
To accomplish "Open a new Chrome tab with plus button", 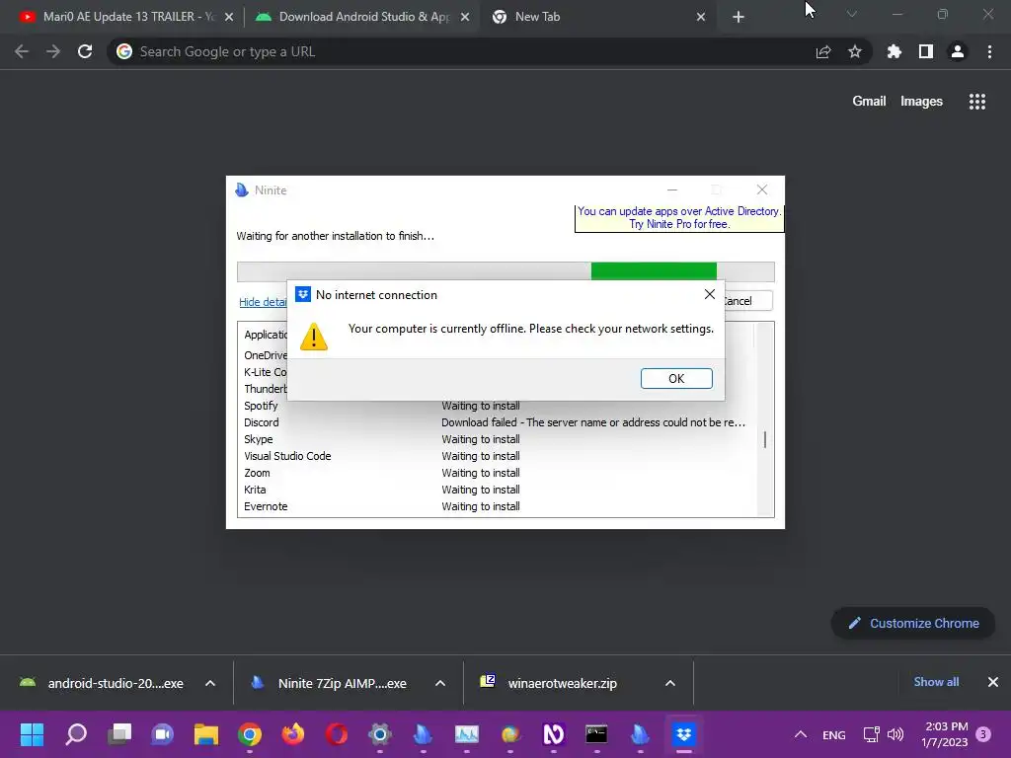I will 739,18.
